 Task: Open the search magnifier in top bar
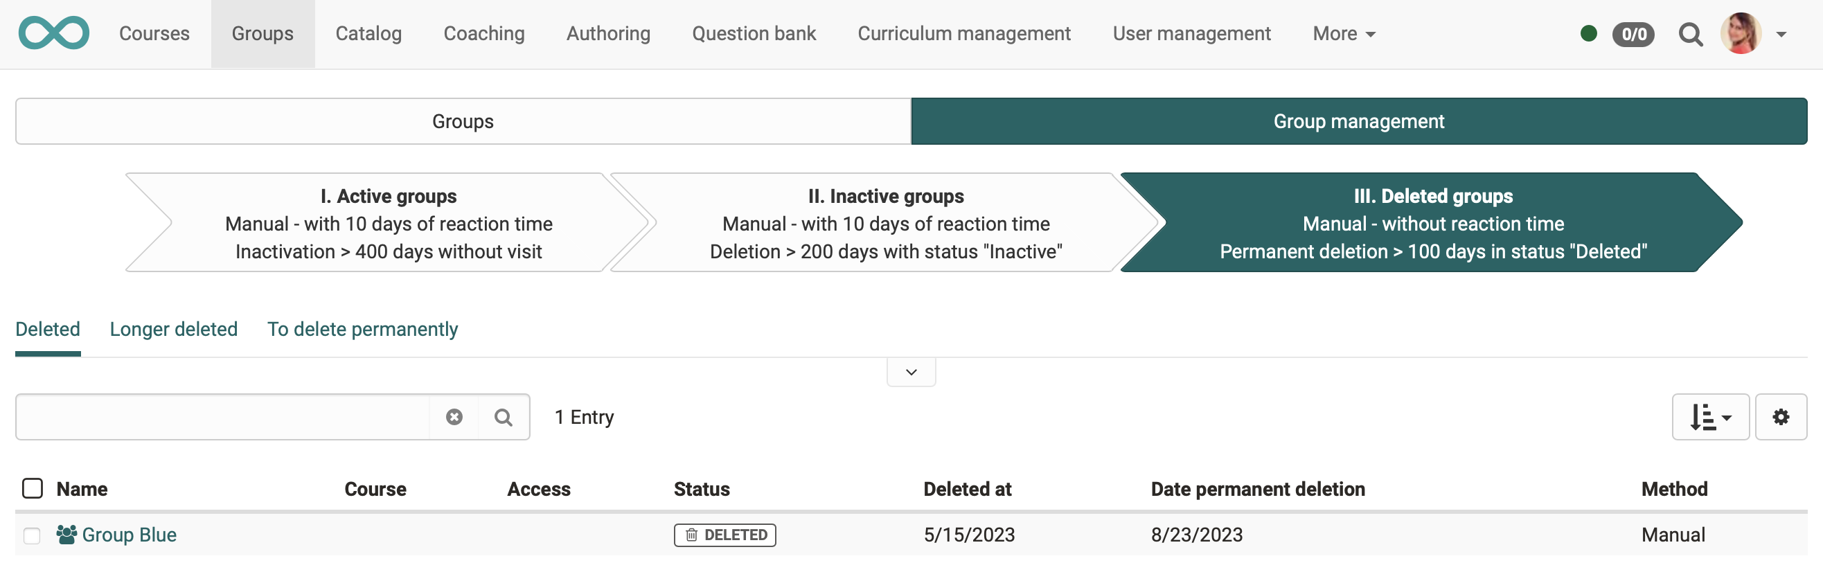click(1691, 34)
